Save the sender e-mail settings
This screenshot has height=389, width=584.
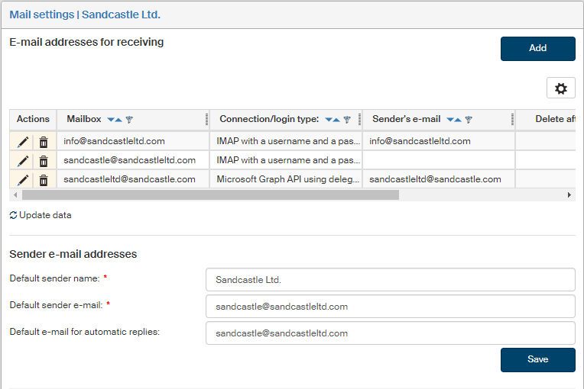pyautogui.click(x=537, y=359)
